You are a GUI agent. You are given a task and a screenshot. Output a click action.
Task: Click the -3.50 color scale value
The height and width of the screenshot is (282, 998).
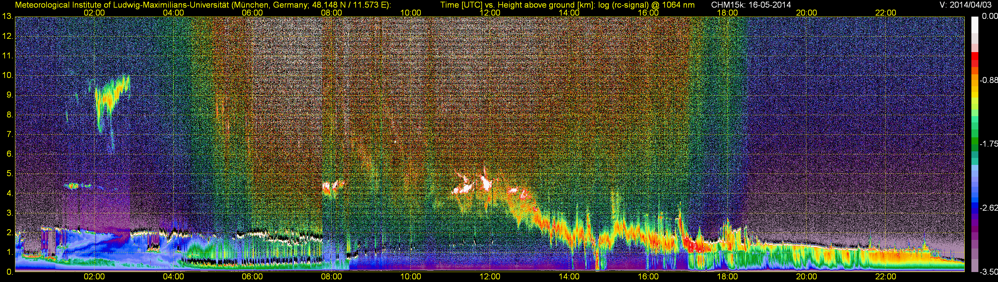(x=988, y=272)
